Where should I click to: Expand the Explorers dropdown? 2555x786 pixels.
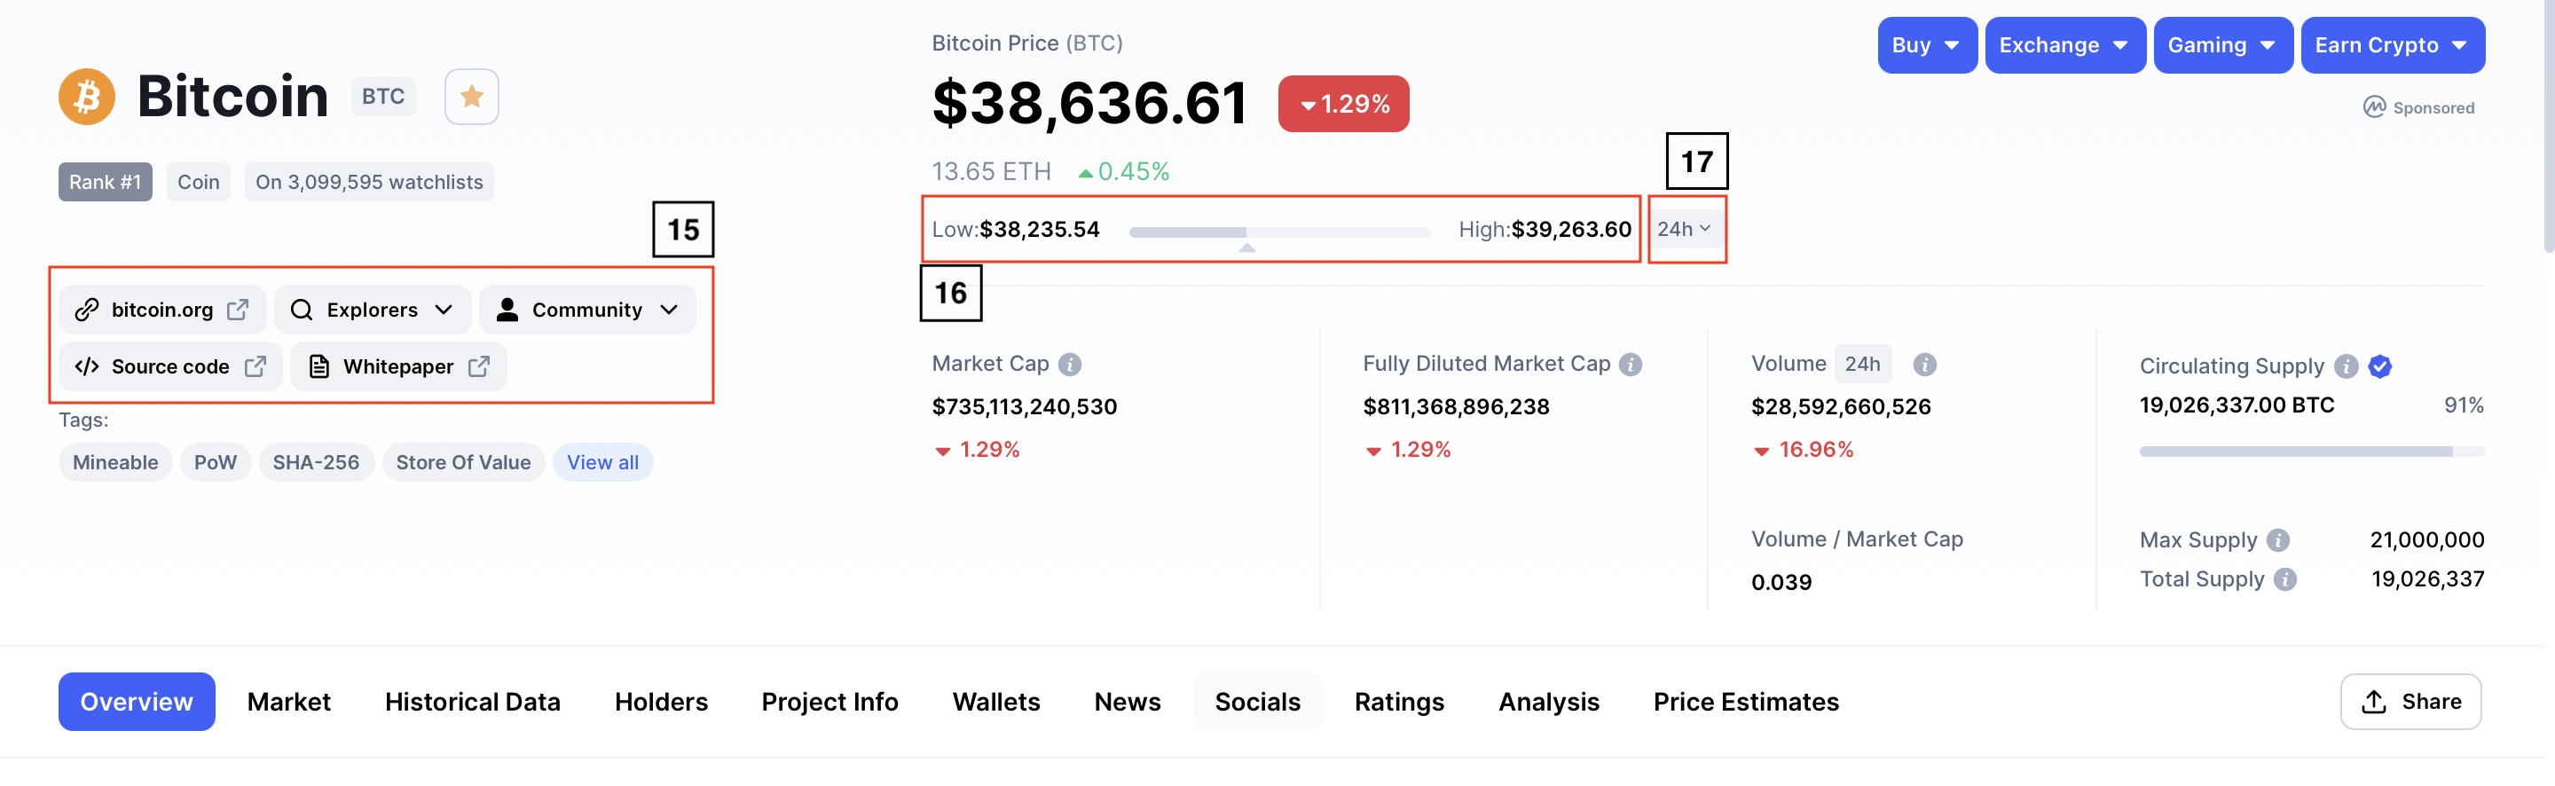371,310
